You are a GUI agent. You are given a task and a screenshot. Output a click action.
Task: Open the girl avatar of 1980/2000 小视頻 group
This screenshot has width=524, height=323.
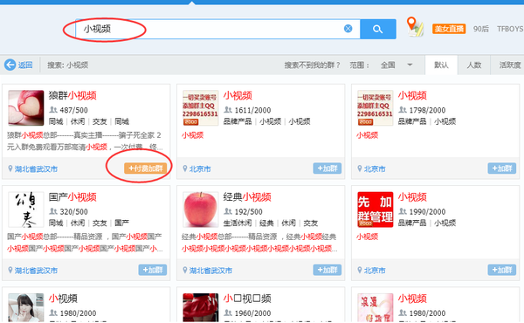26,307
